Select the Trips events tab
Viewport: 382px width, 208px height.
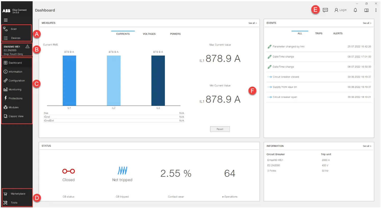coord(319,33)
